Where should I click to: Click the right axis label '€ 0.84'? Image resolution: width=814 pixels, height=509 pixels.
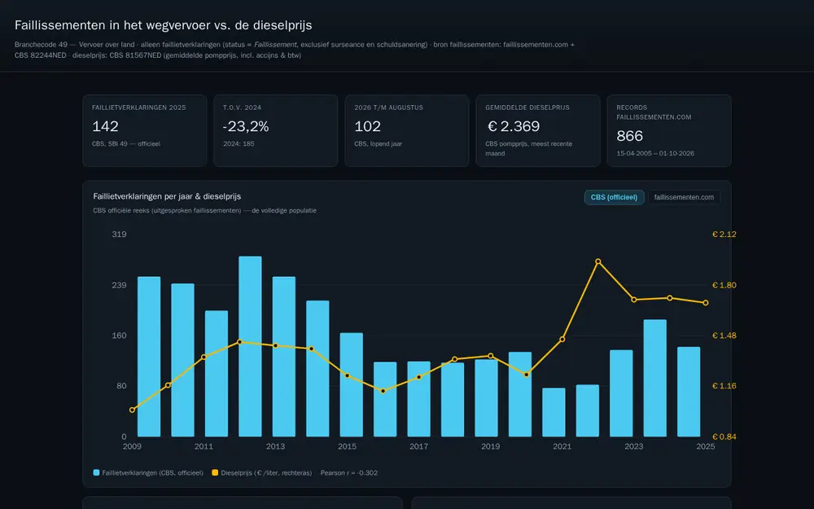pos(724,437)
